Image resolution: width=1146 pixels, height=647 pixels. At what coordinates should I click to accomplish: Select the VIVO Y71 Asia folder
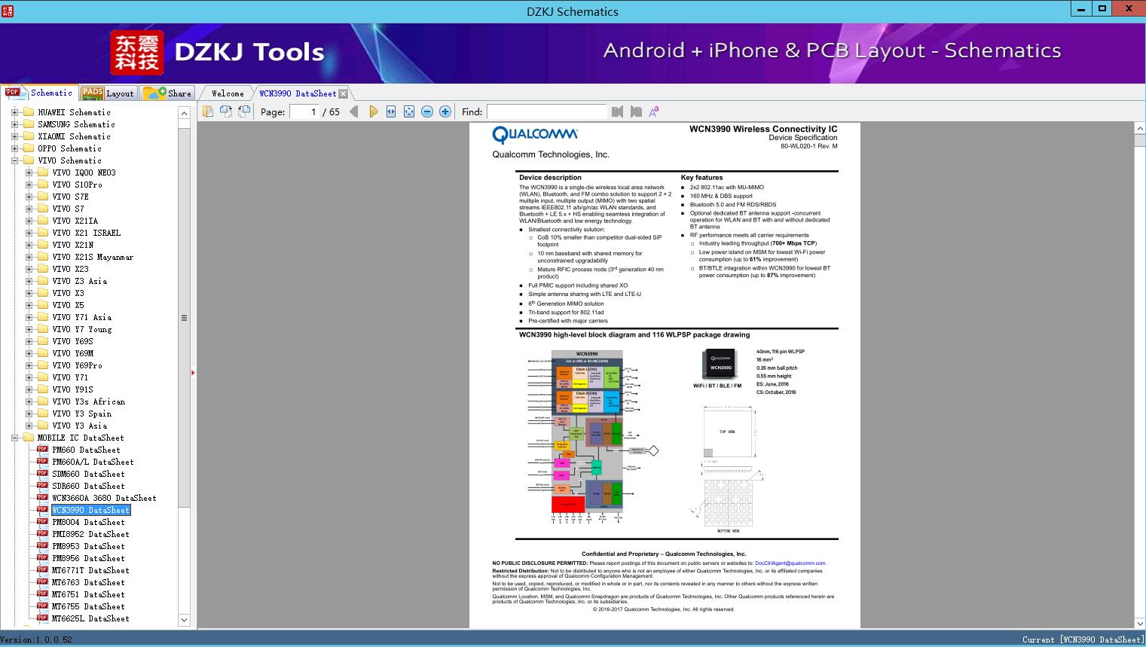coord(82,317)
